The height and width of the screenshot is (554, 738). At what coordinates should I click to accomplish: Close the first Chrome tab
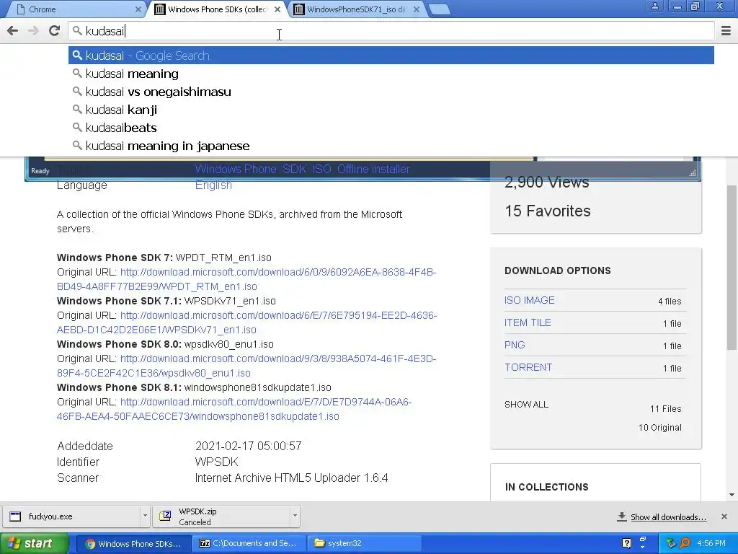[x=138, y=9]
